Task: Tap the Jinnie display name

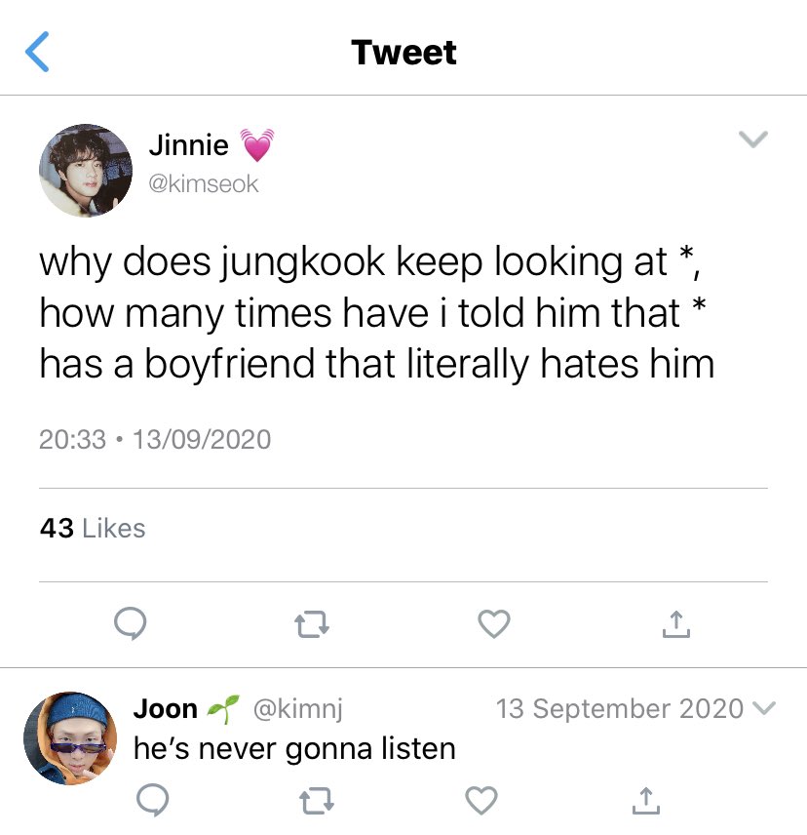Action: (x=189, y=144)
